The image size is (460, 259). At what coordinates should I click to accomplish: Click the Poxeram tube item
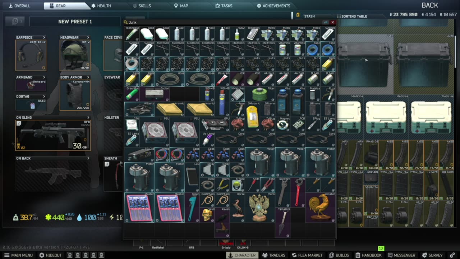coord(222,79)
